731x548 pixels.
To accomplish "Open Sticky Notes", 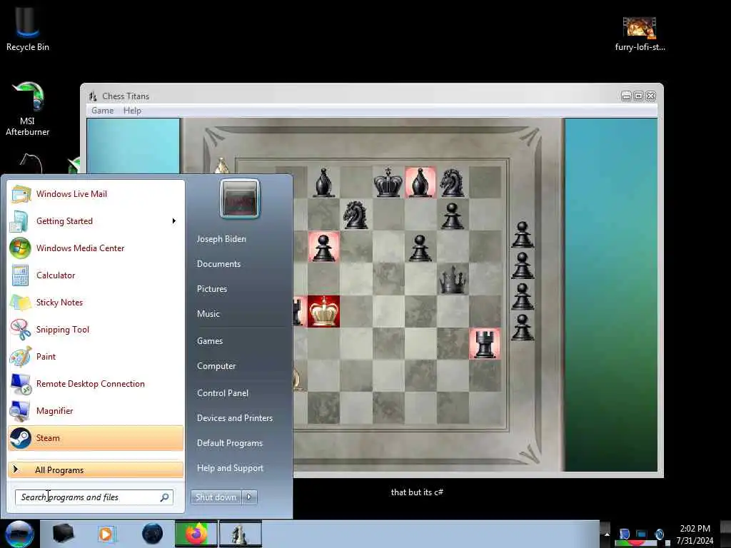I will 96,302.
